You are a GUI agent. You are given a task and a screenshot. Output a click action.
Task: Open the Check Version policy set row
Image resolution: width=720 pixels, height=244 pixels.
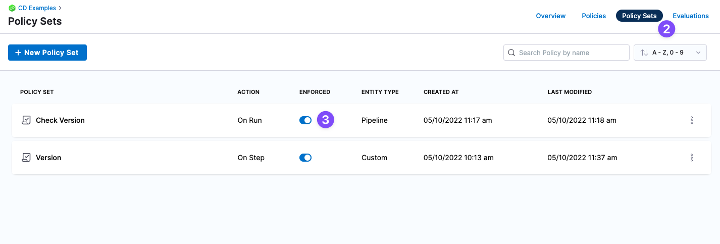[60, 120]
